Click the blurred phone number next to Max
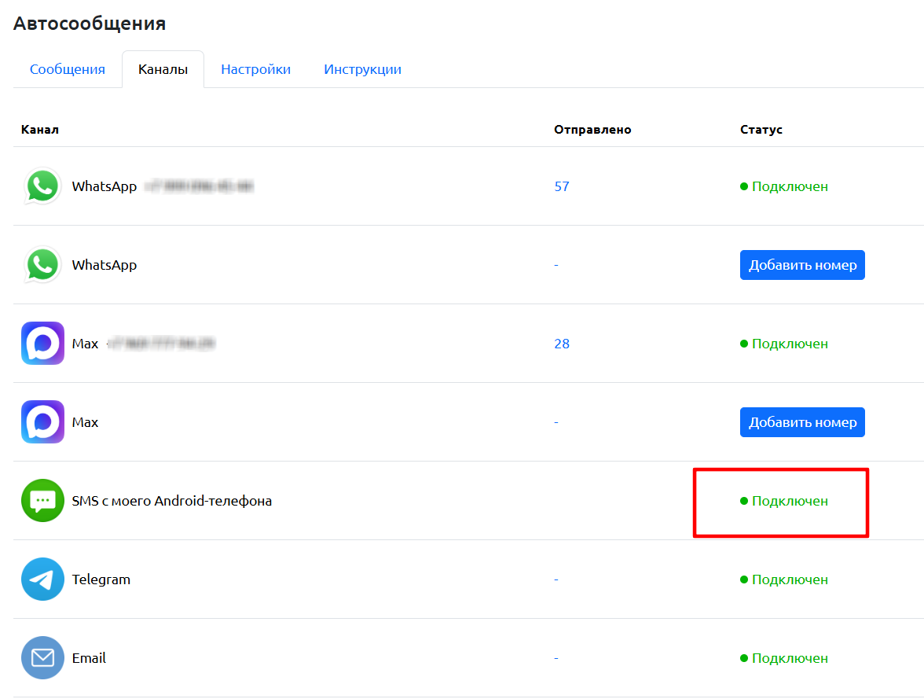 point(161,344)
